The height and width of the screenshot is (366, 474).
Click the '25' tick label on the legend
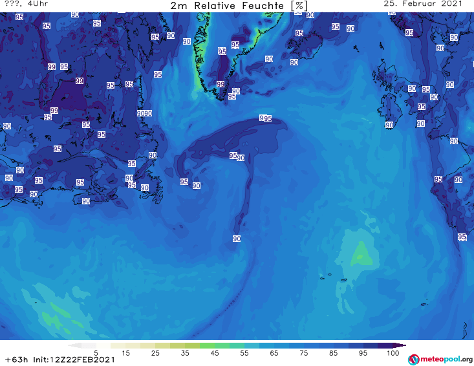click(x=155, y=353)
